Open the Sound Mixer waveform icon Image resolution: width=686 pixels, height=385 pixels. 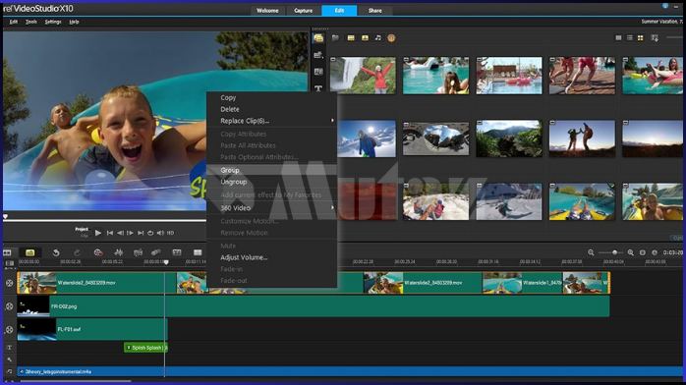[x=119, y=252]
